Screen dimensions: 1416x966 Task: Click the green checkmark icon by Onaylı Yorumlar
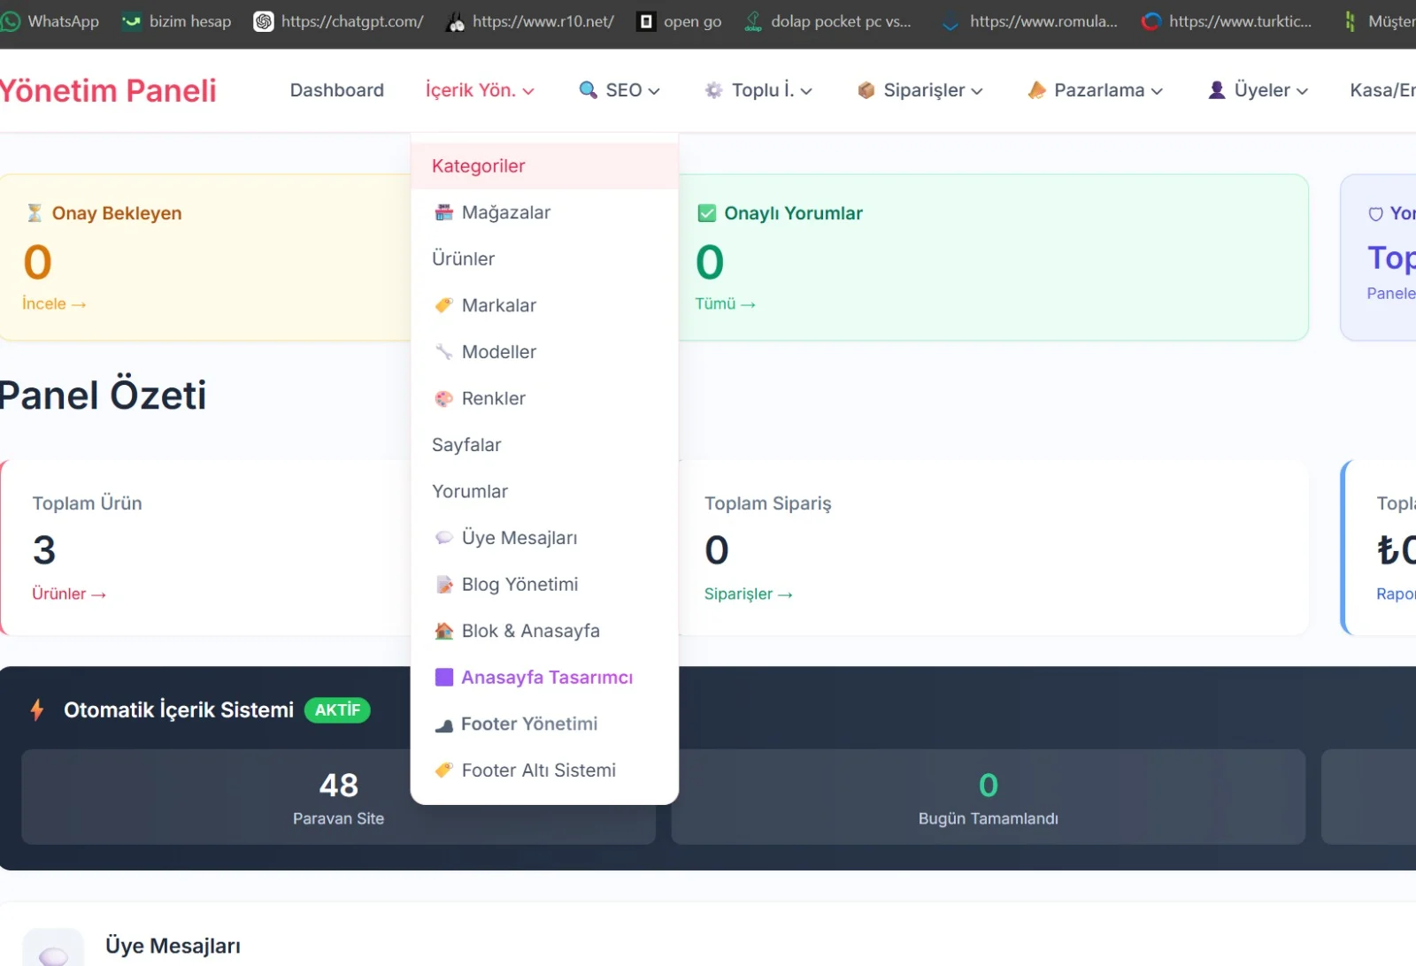[706, 213]
